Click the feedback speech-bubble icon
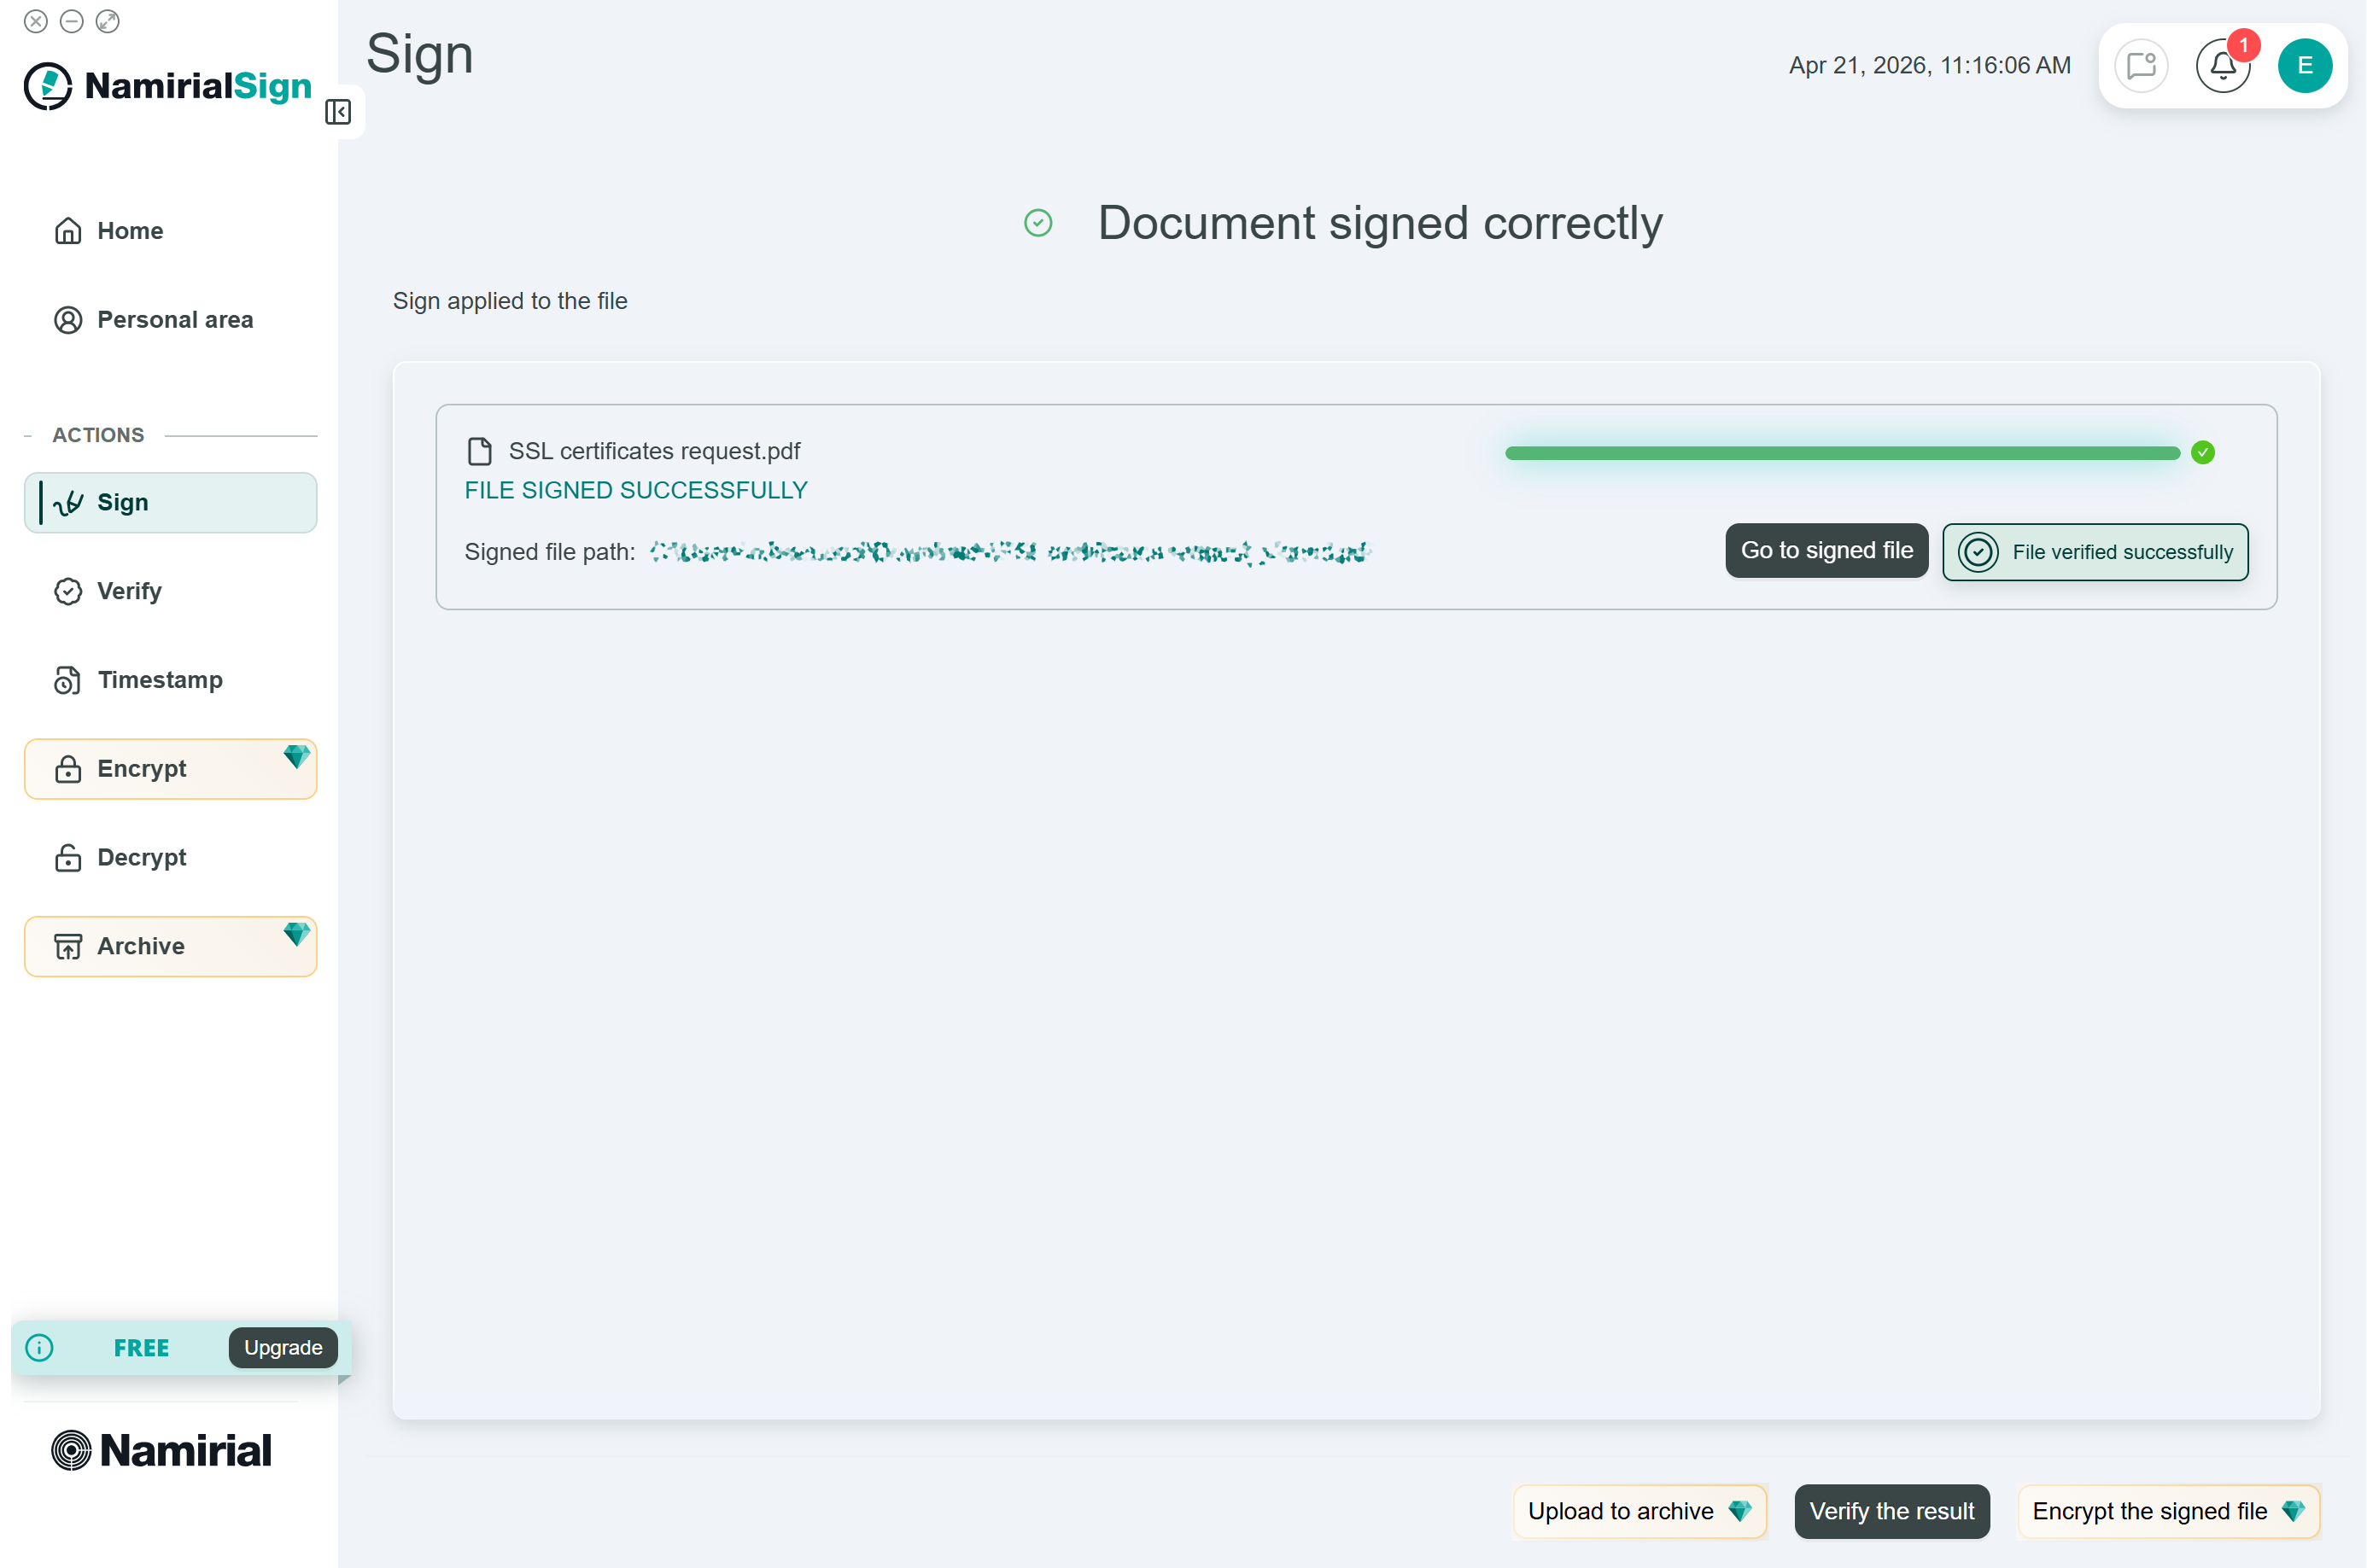The image size is (2367, 1568). pyautogui.click(x=2140, y=65)
